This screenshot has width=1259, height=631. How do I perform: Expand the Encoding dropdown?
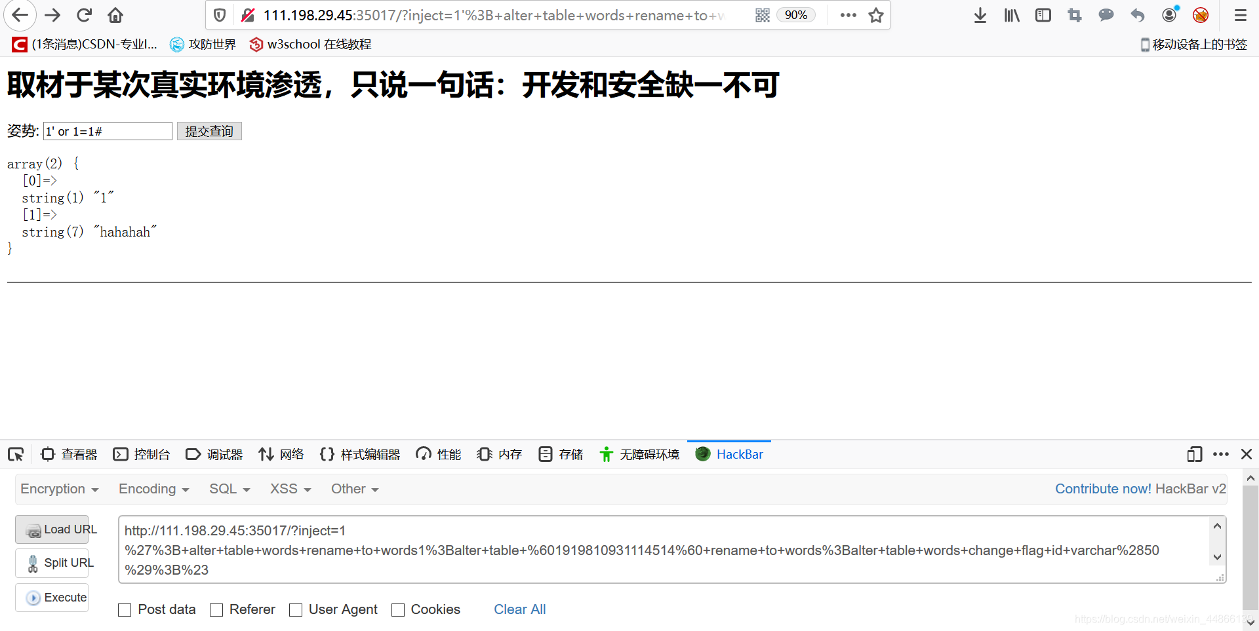(153, 489)
